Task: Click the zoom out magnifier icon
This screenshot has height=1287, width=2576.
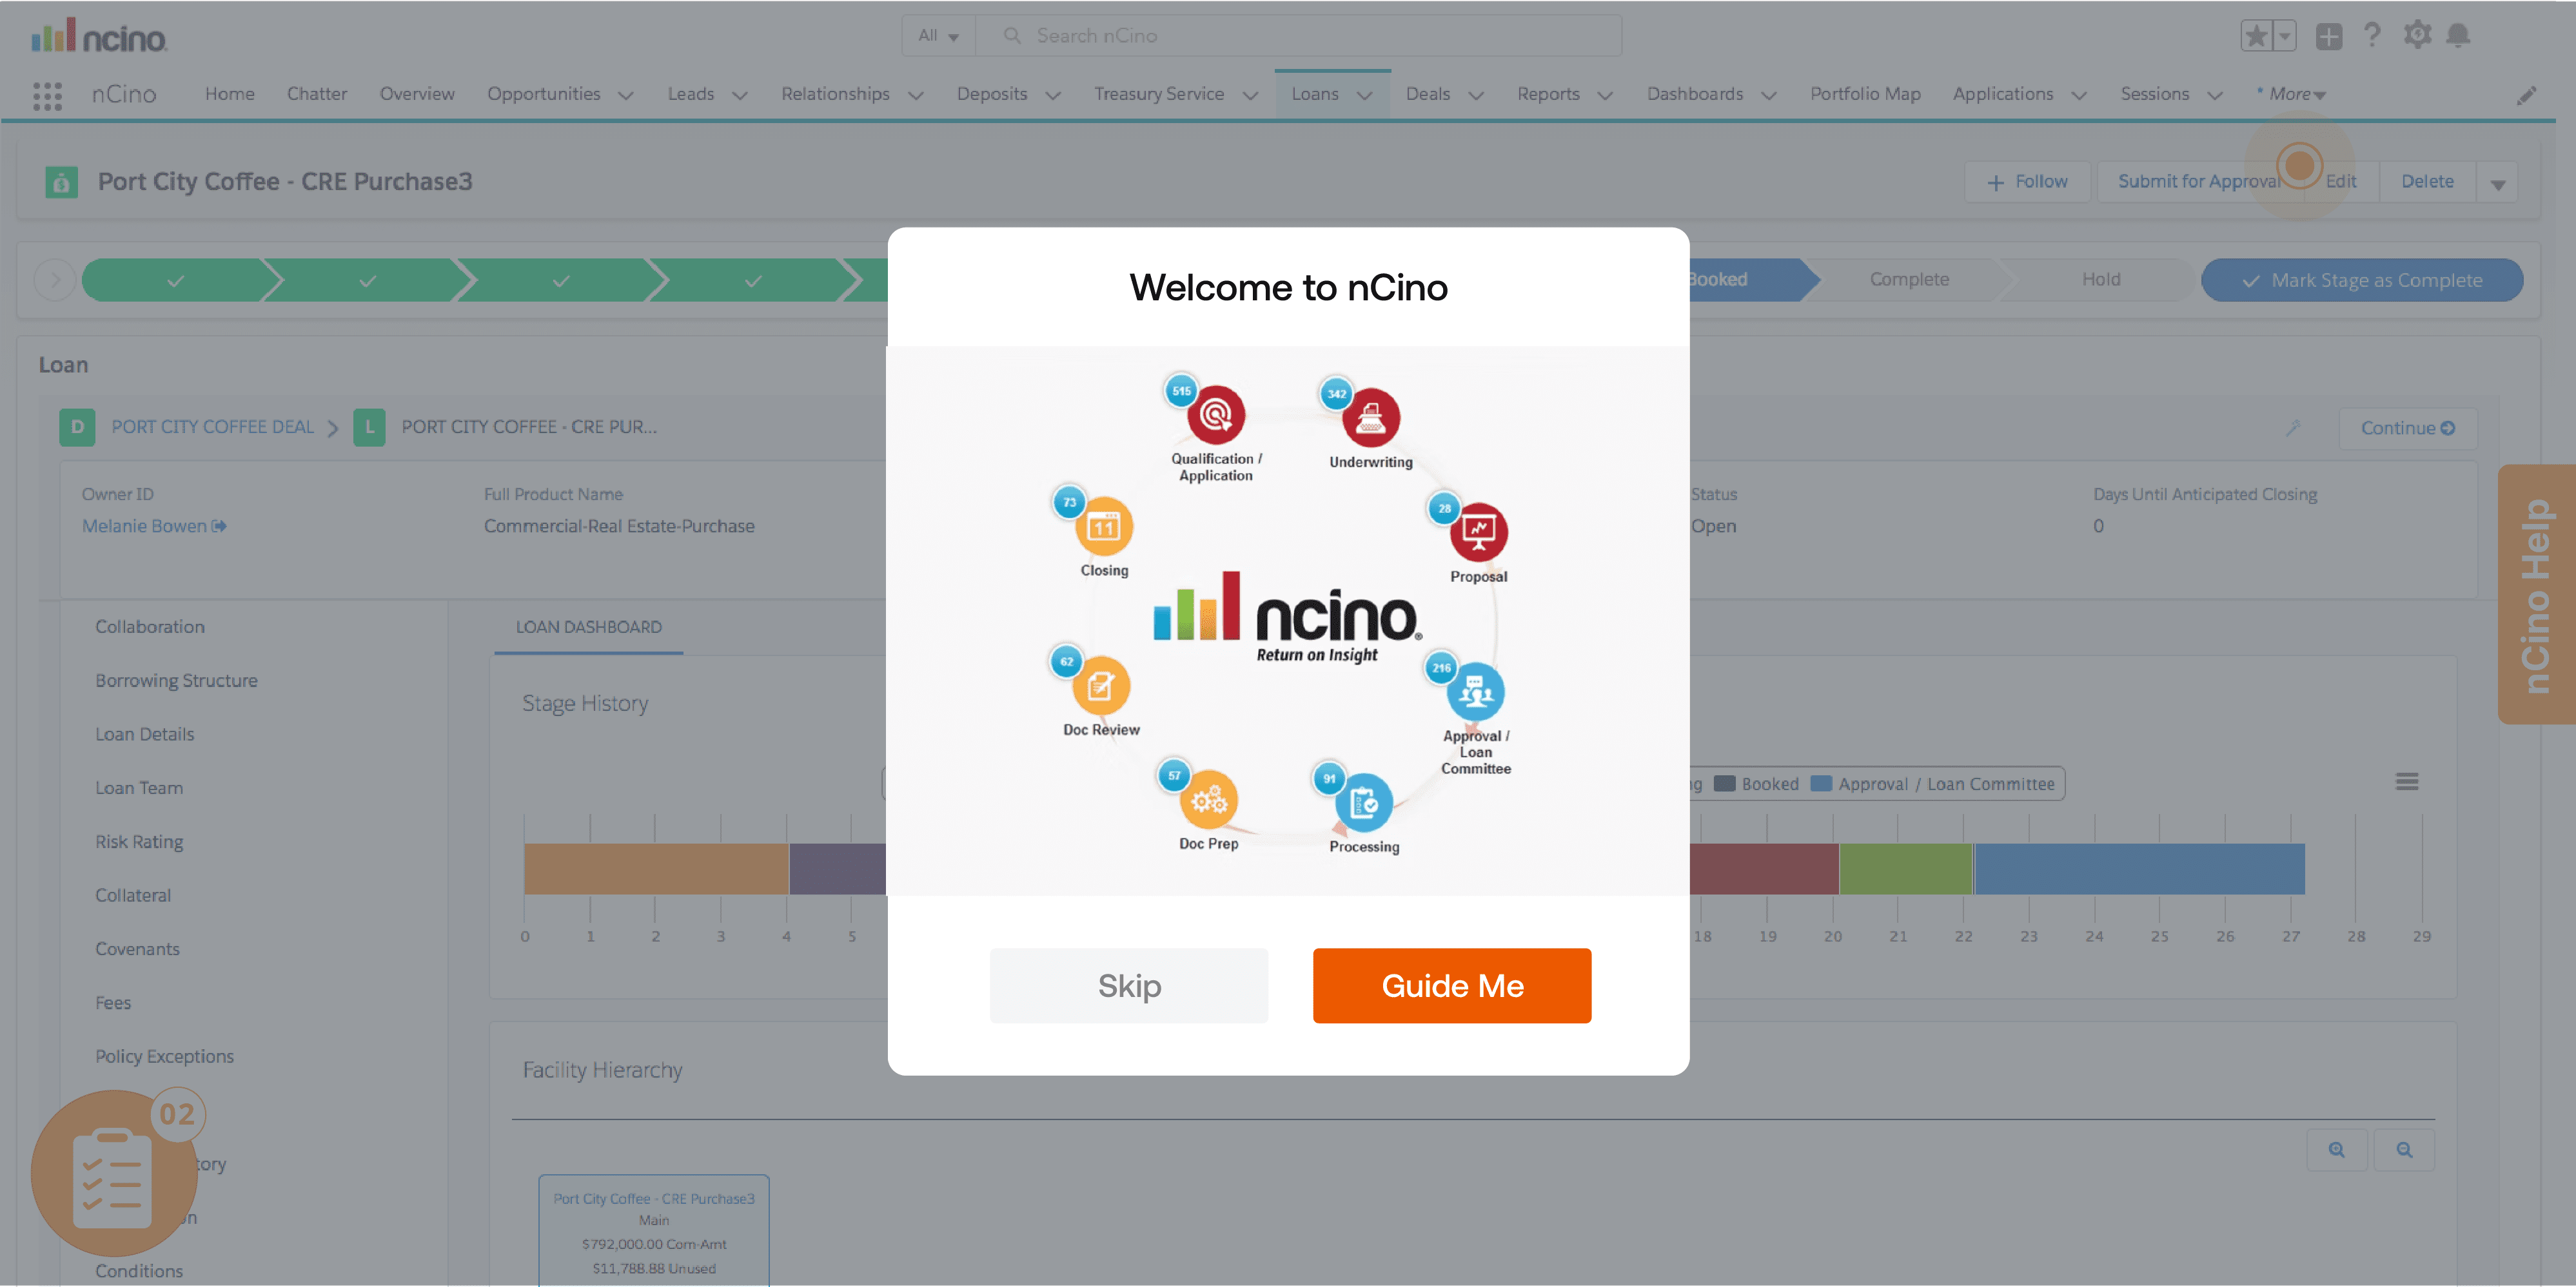Action: [2404, 1150]
